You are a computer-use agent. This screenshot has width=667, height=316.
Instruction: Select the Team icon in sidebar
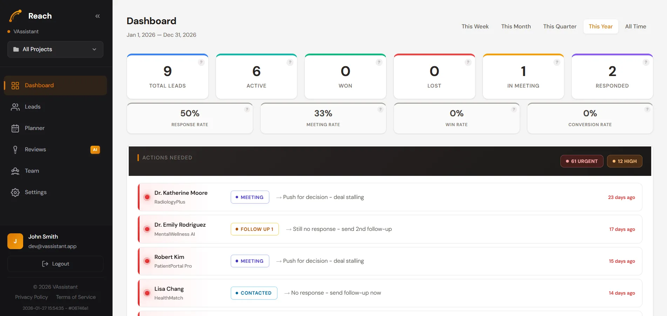click(15, 171)
